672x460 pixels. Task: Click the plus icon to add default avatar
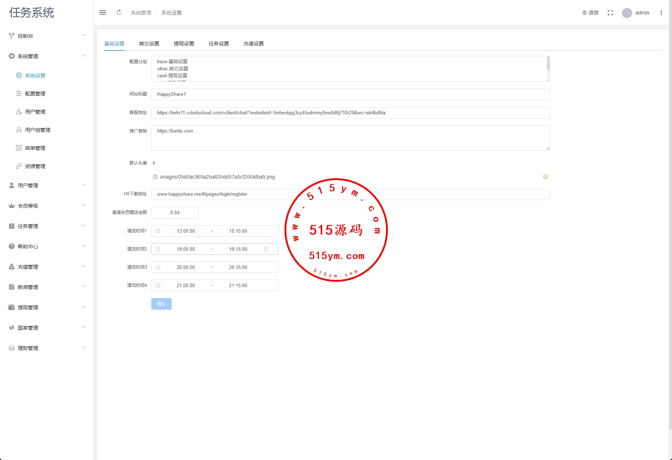pos(154,163)
